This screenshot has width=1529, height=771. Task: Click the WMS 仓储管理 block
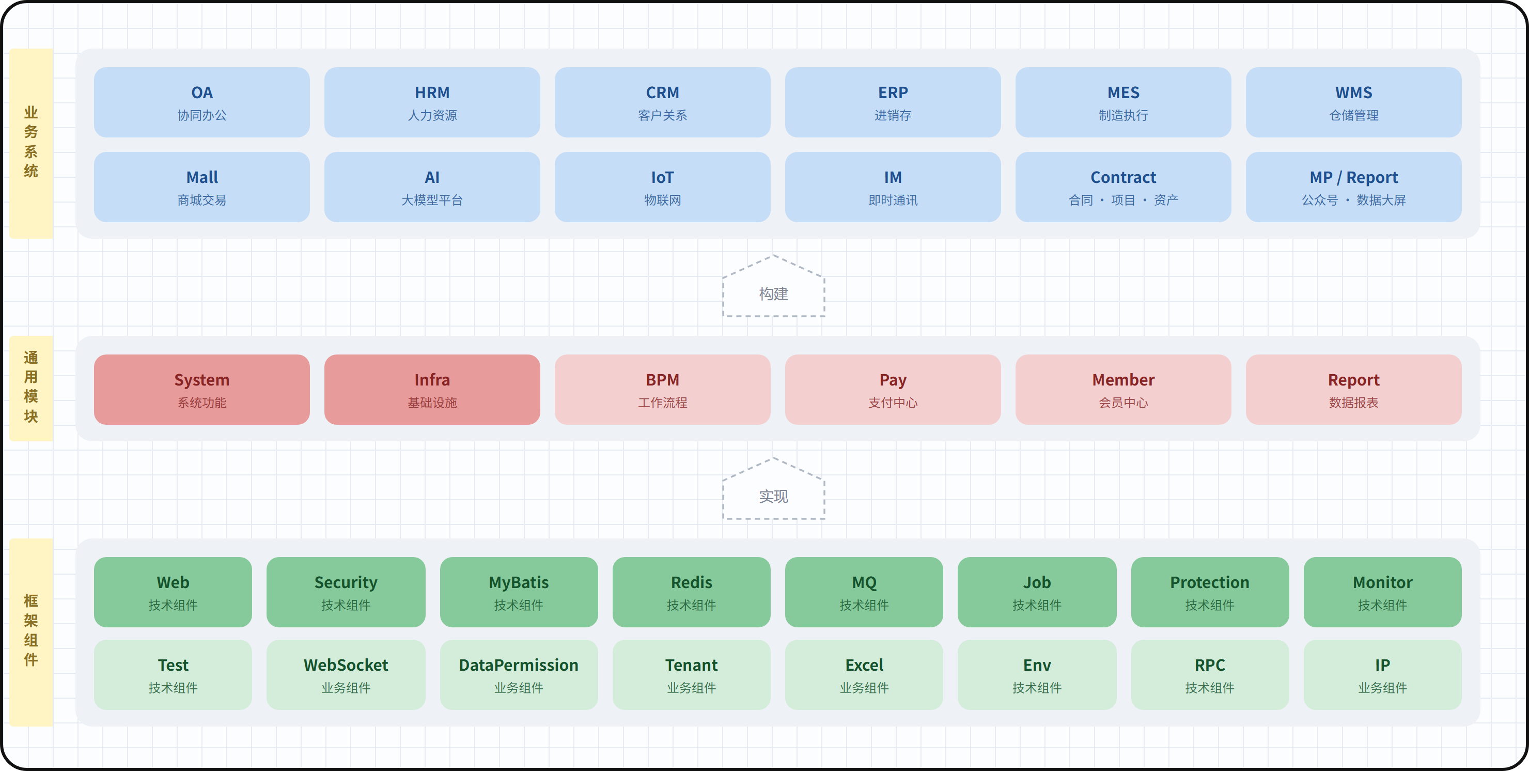pyautogui.click(x=1353, y=102)
